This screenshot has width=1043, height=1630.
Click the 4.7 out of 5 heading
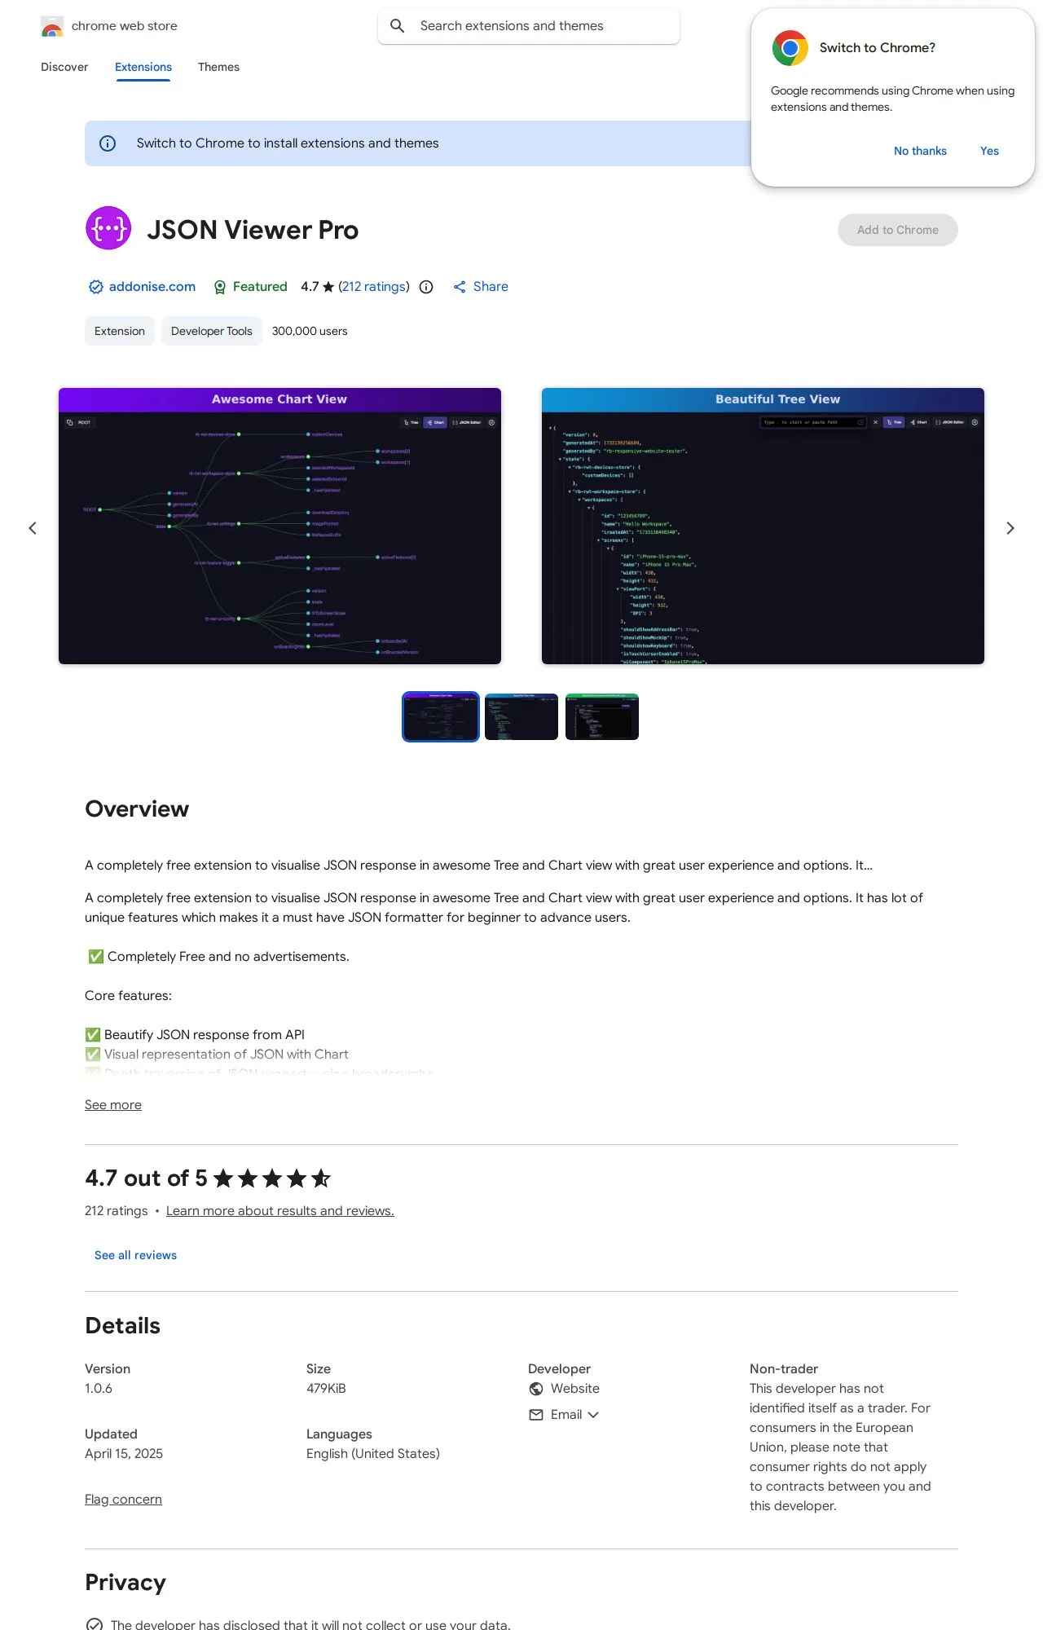click(x=146, y=1178)
